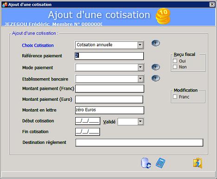
Task: Open the Validé dropdown
Action: [140, 122]
